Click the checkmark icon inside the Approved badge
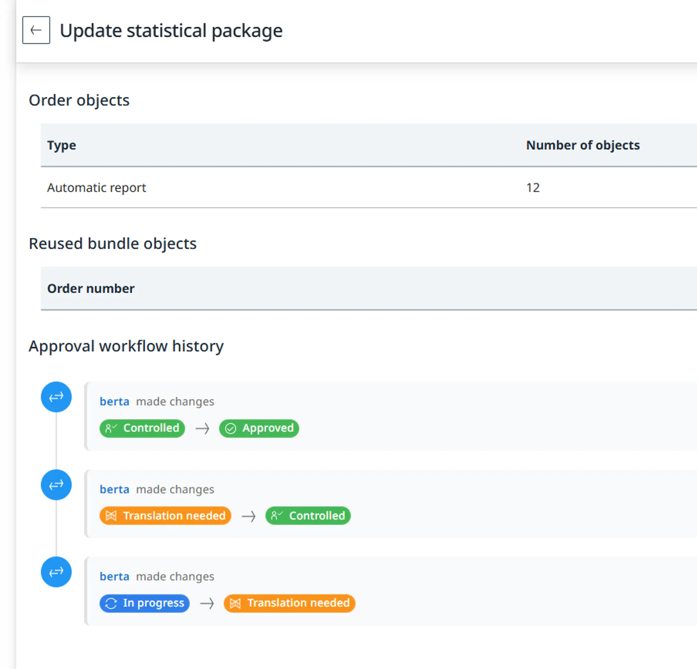This screenshot has height=669, width=697. point(231,428)
